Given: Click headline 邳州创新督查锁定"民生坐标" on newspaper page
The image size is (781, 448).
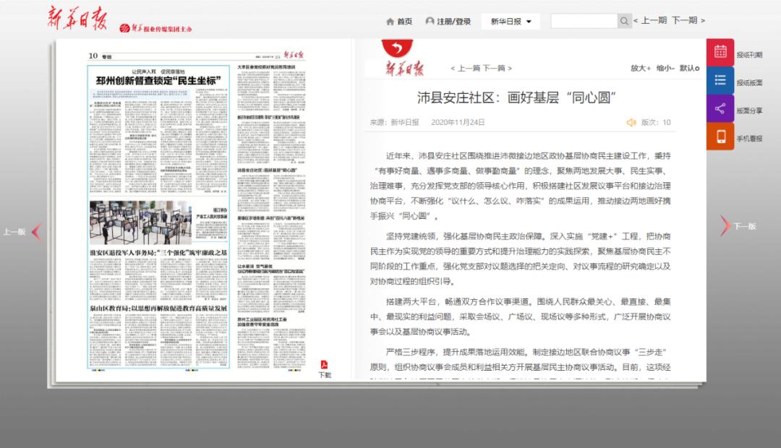Looking at the screenshot, I should 158,80.
